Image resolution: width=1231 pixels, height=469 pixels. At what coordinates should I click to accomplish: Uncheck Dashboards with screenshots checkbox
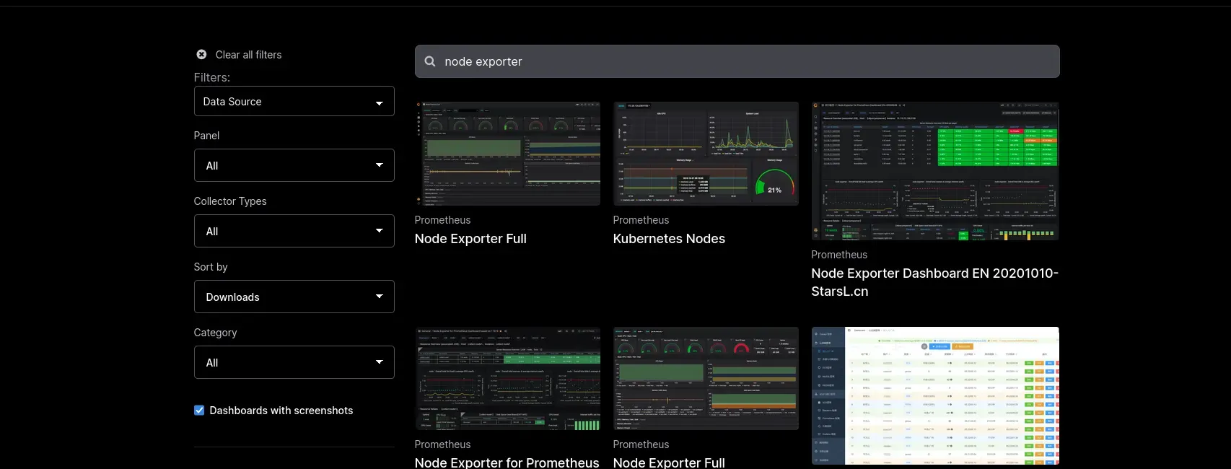point(199,410)
